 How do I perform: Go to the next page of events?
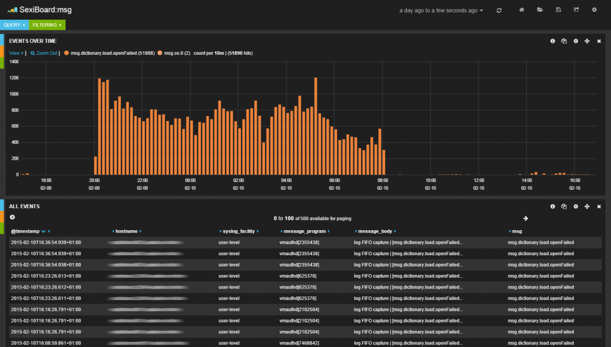(x=526, y=219)
